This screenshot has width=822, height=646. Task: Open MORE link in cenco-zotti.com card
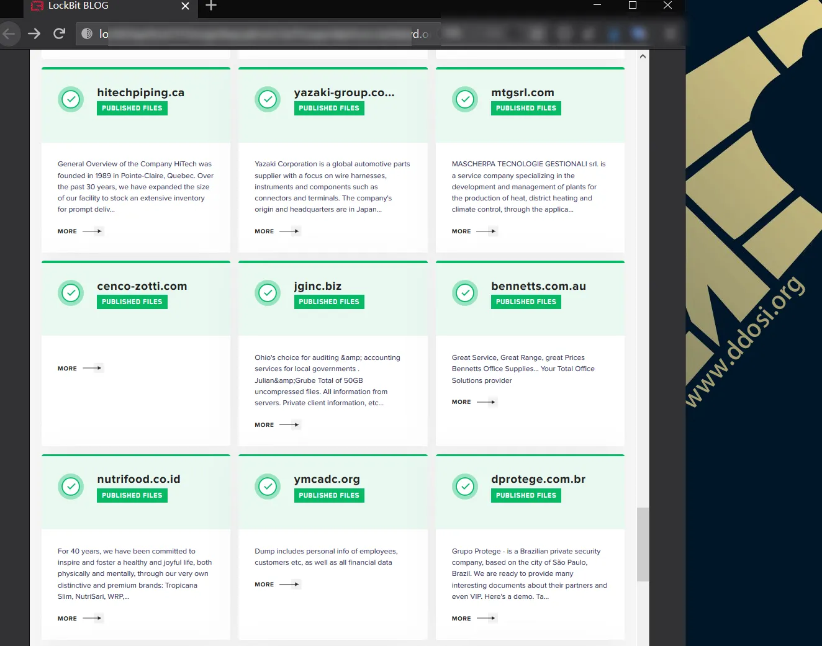80,369
